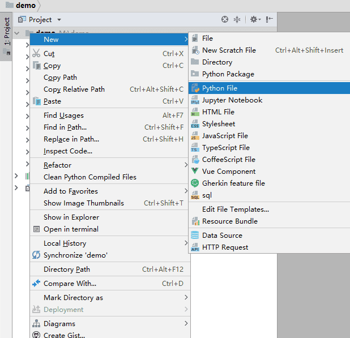Screen dimensions: 350x338
Task: Open the gear settings icon in Project panel
Action: click(255, 19)
